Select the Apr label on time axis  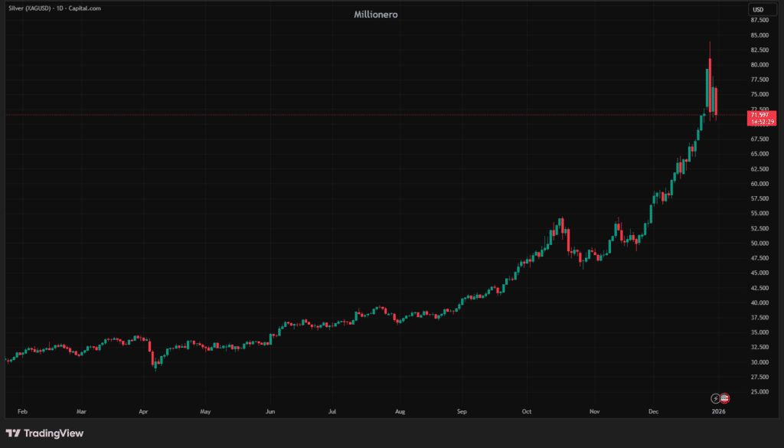coord(143,410)
